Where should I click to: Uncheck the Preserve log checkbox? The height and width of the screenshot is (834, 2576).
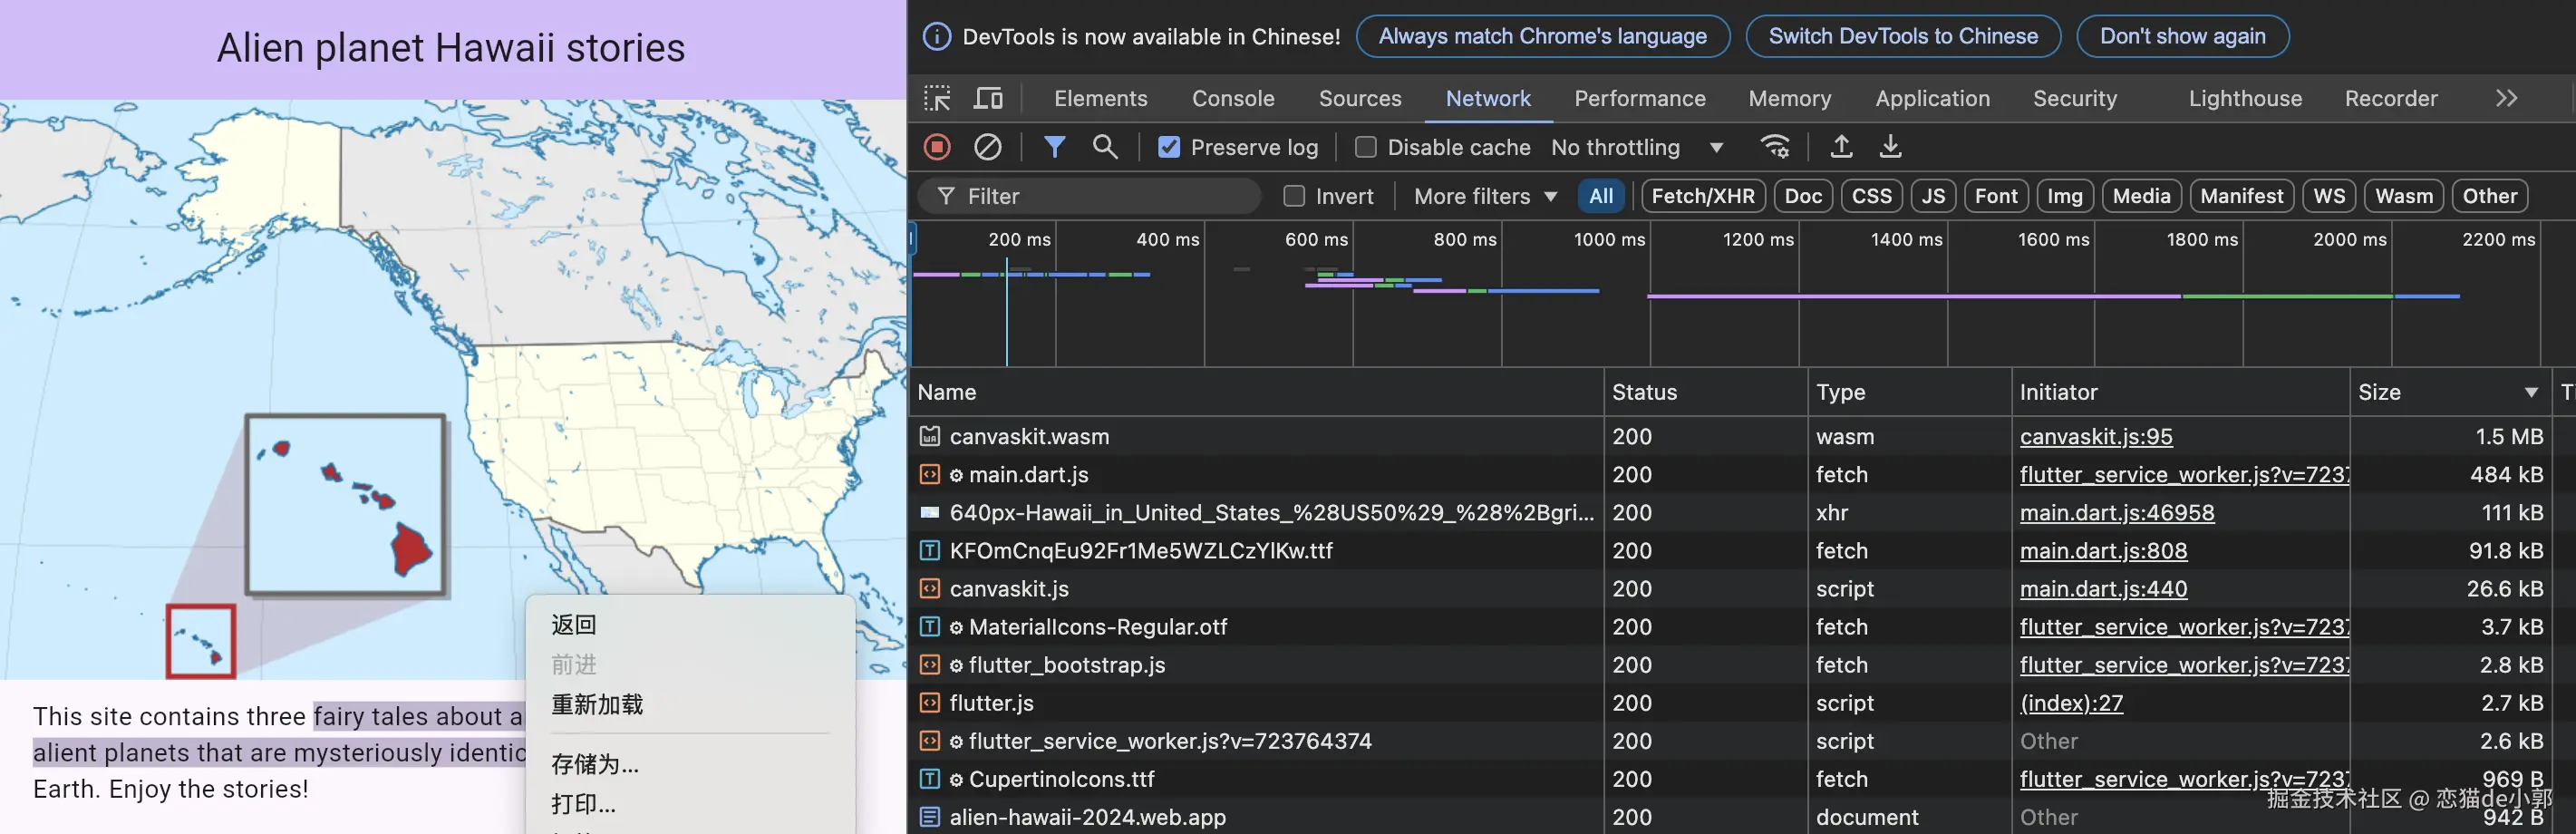(x=1168, y=147)
